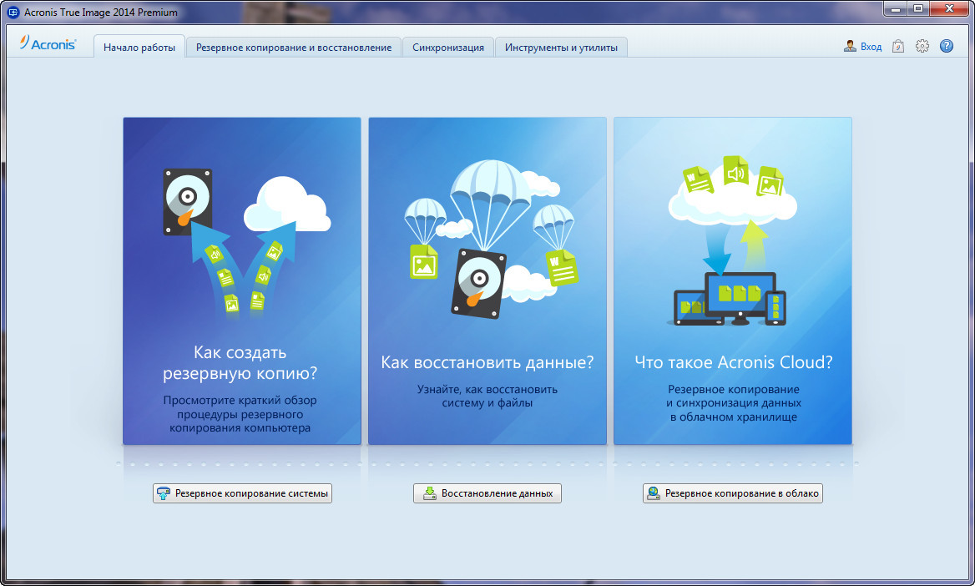Open the Как восстановить данные card heading
Screen dimensions: 975x586
[487, 362]
